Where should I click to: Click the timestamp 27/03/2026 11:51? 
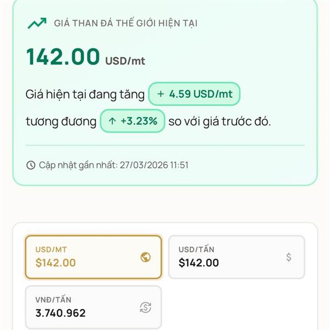(153, 165)
